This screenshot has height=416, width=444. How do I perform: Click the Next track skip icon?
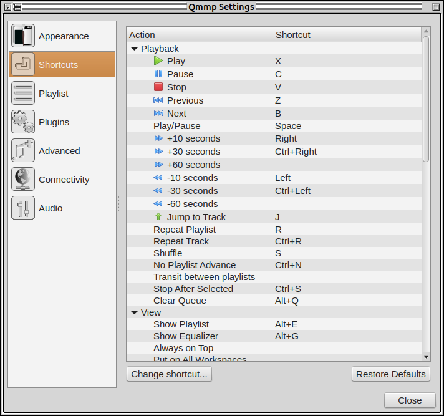tap(158, 114)
